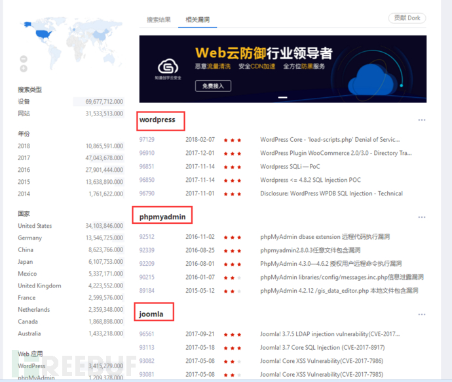This screenshot has height=382, width=452.
Task: Zoom in the world map
Action: click(x=24, y=68)
